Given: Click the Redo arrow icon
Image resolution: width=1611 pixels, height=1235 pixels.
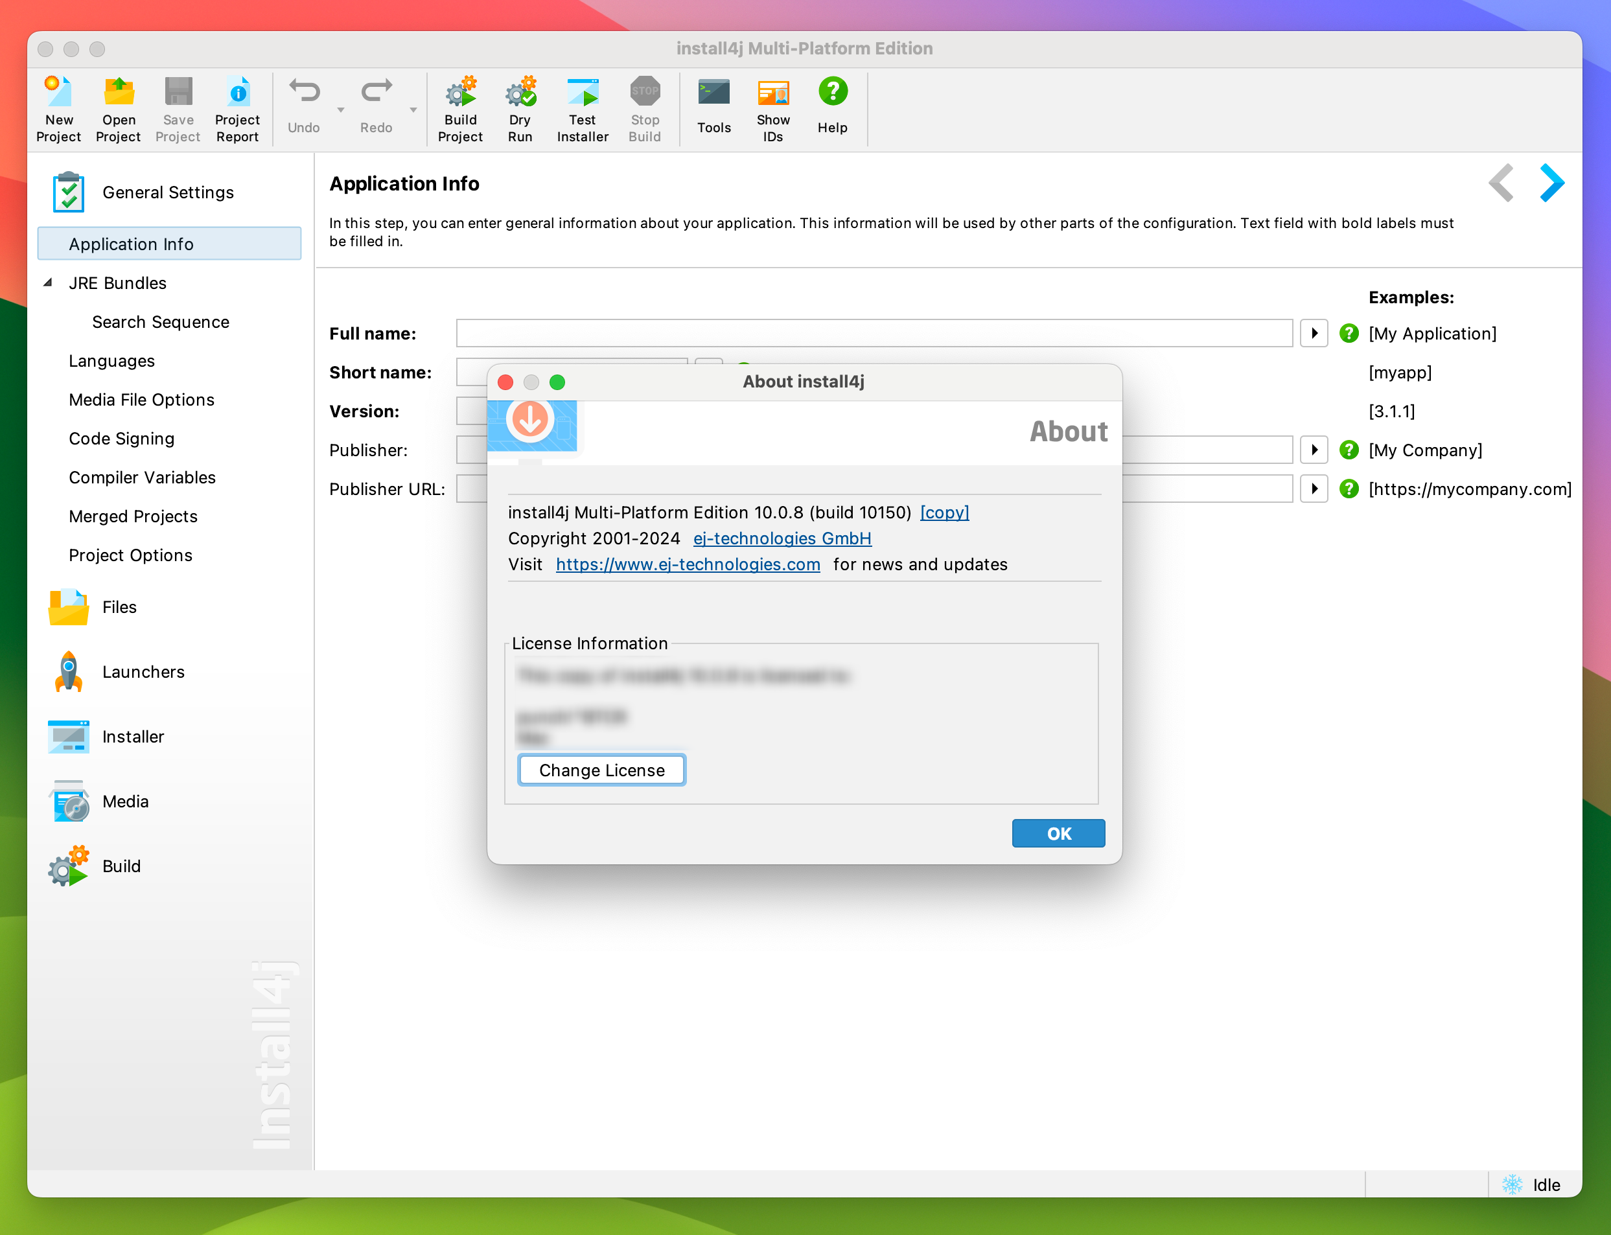Looking at the screenshot, I should pos(377,91).
